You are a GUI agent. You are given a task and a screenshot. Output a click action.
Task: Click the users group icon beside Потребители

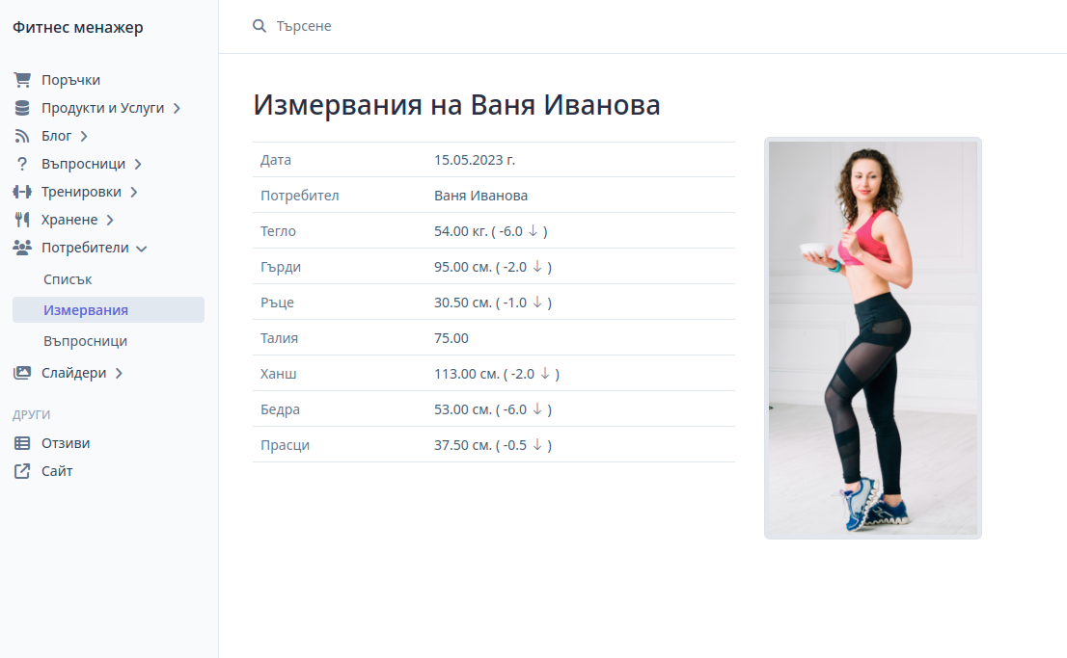(x=22, y=248)
